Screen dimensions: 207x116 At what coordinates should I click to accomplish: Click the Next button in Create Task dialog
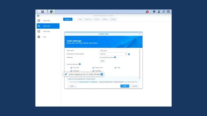[125, 86]
